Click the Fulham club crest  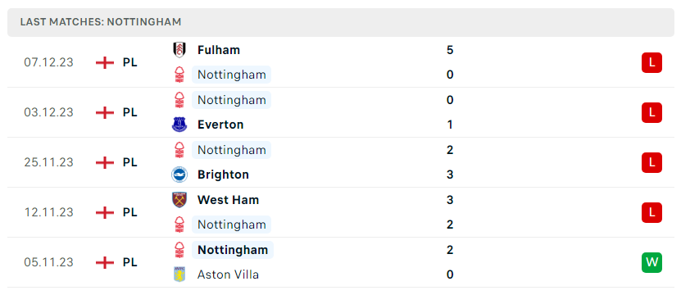(x=179, y=50)
